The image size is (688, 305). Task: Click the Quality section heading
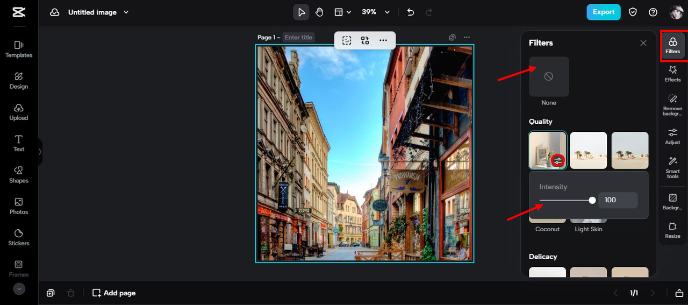[540, 122]
